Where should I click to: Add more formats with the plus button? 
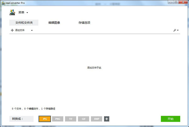pos(107,119)
